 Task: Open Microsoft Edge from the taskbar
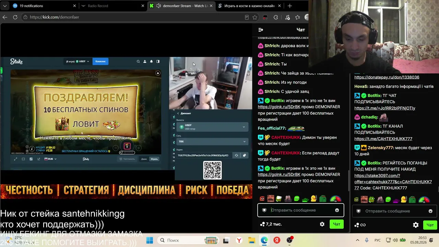tap(264, 240)
